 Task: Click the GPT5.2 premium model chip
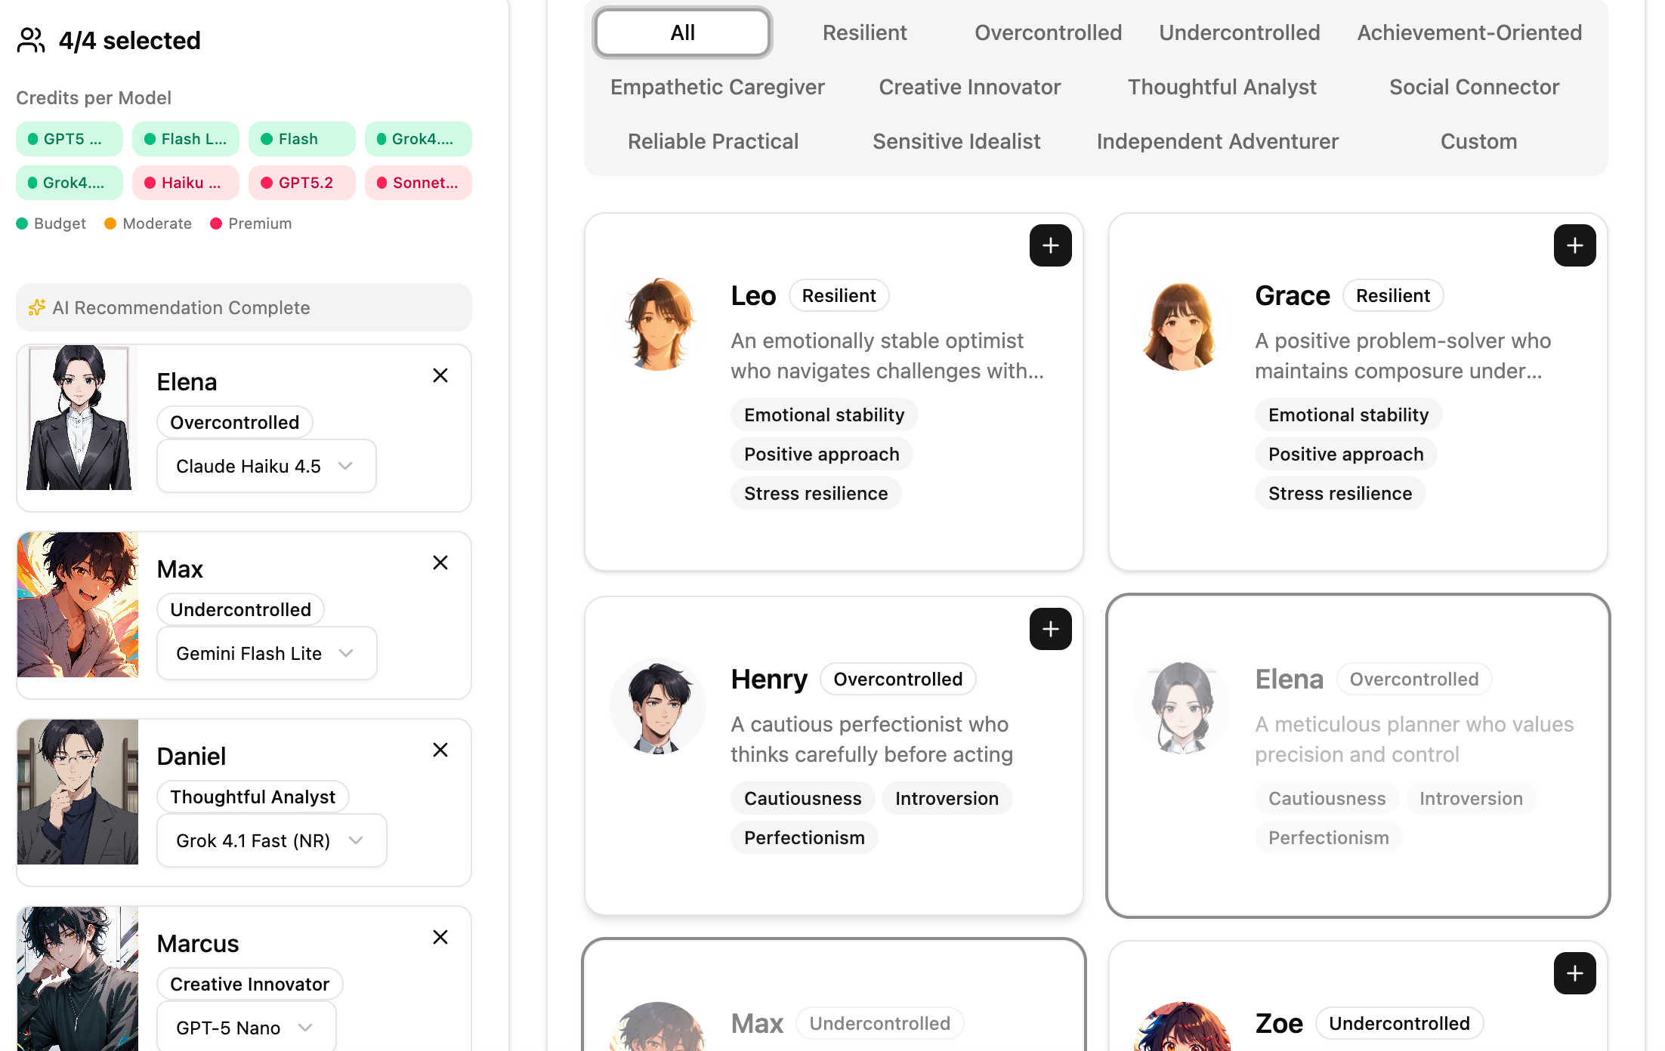(302, 182)
